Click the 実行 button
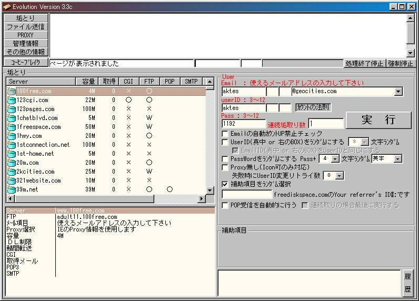The image size is (419, 301). (x=378, y=120)
